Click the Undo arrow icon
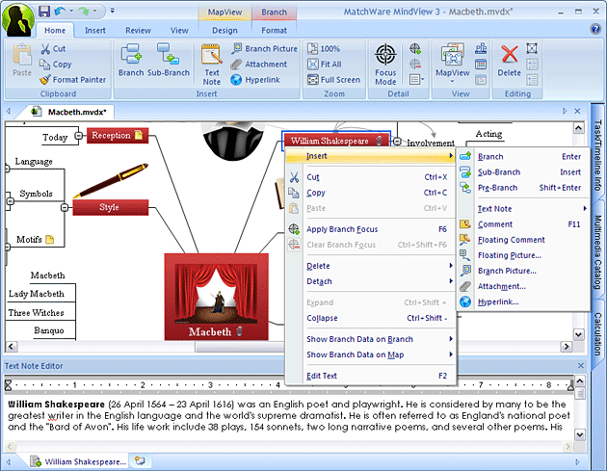This screenshot has height=471, width=607. [60, 12]
